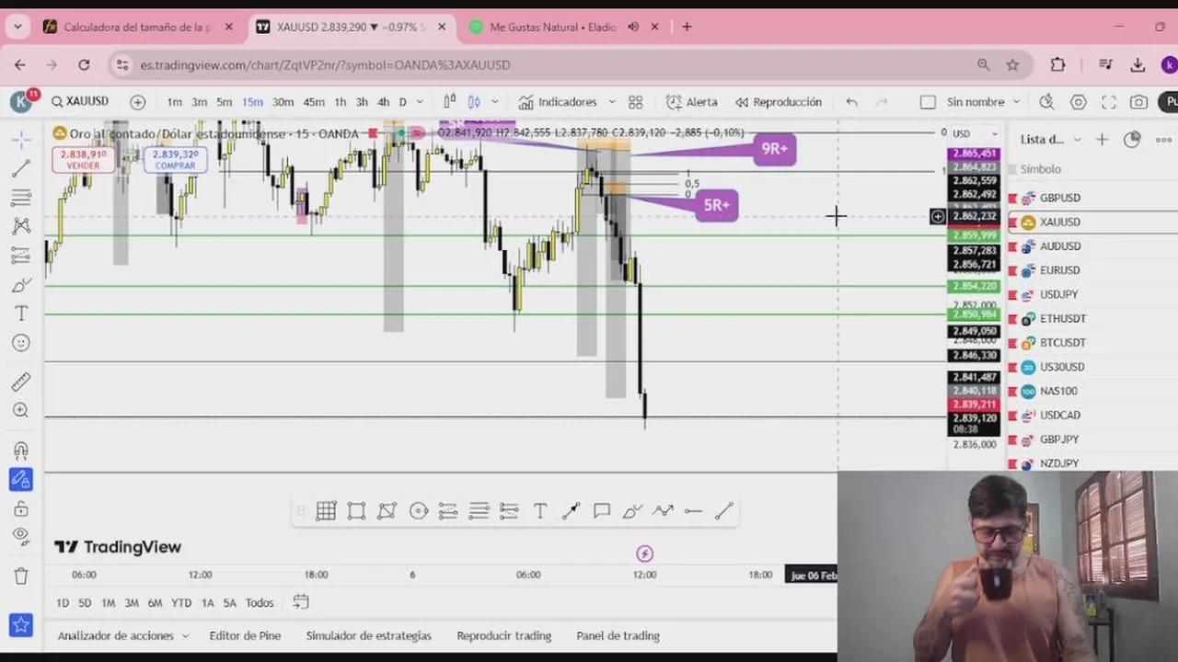Image resolution: width=1178 pixels, height=662 pixels.
Task: Select the rotated rectangle tool in floating toolbar
Action: coord(387,511)
